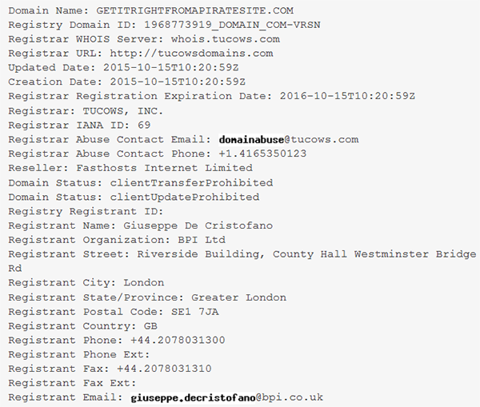Click the registrant phone +44.2078031300
The image size is (480, 407).
click(x=178, y=341)
